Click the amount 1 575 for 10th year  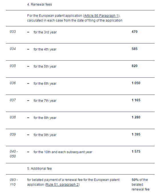[136, 152]
